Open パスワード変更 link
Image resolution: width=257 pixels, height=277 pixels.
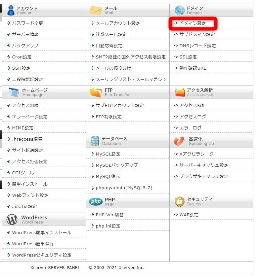tap(27, 23)
